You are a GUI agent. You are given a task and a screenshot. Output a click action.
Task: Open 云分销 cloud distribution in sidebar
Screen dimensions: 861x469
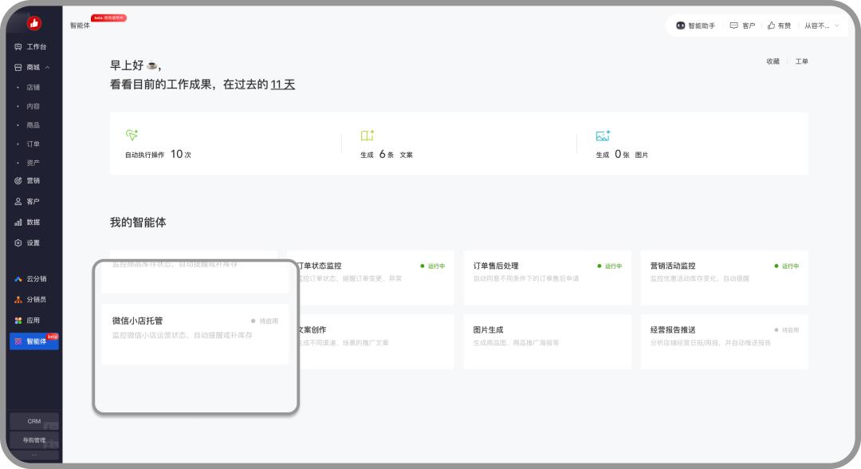[32, 279]
